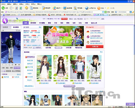Click in the browser address bar URL field
135x108 pixels.
[x=54, y=12]
